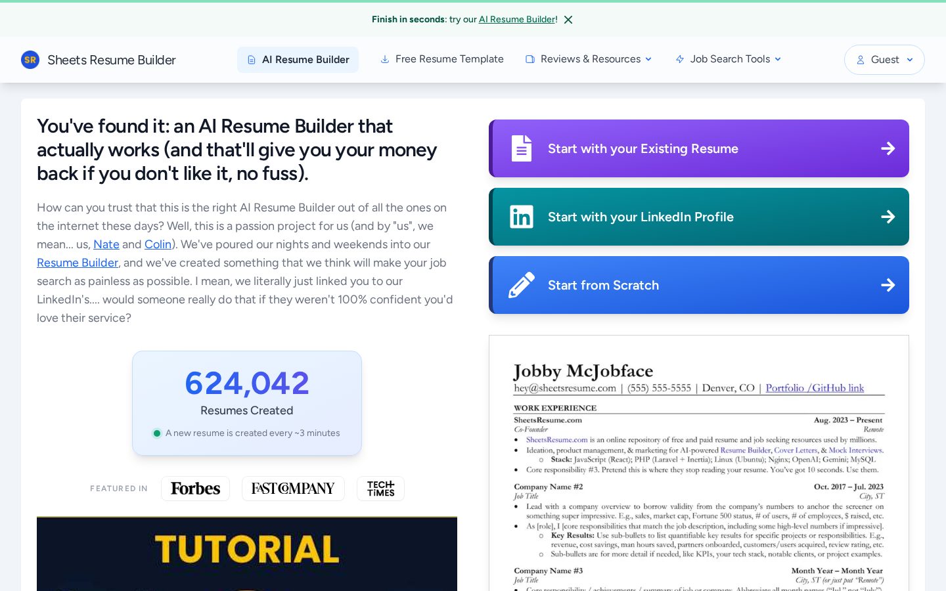The width and height of the screenshot is (946, 591).
Task: Click the pencil icon on Start from Scratch
Action: (x=522, y=285)
